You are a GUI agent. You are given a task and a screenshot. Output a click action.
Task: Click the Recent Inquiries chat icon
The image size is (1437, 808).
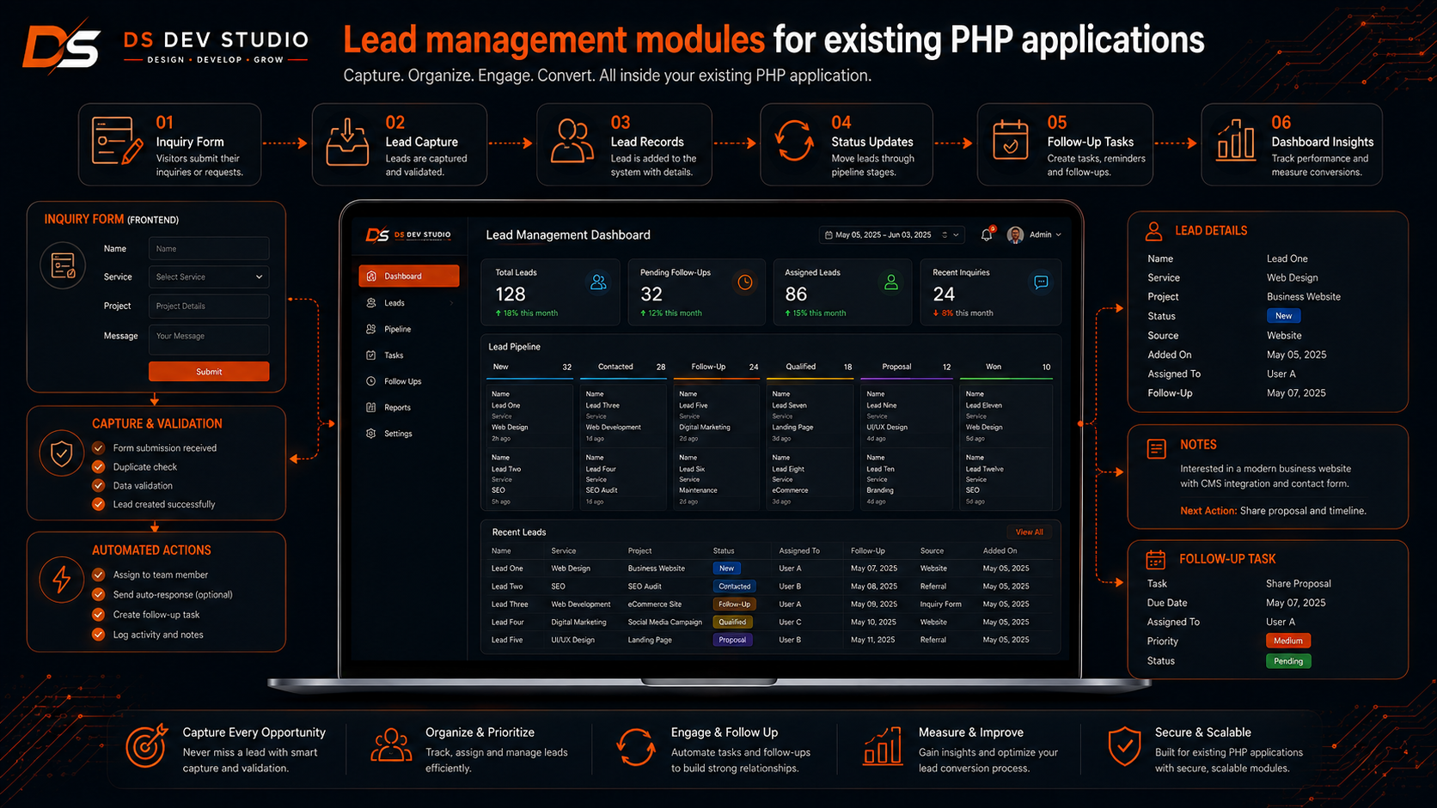coord(1041,282)
